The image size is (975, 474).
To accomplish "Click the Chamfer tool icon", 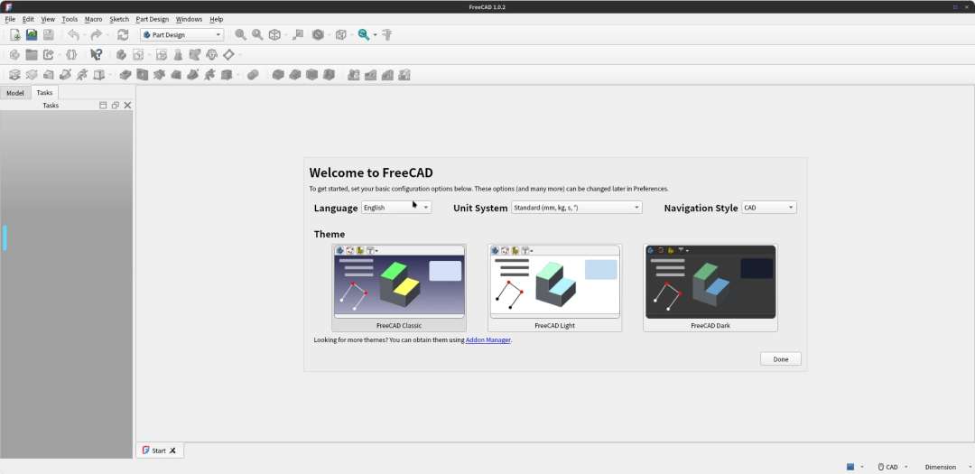I will (294, 75).
